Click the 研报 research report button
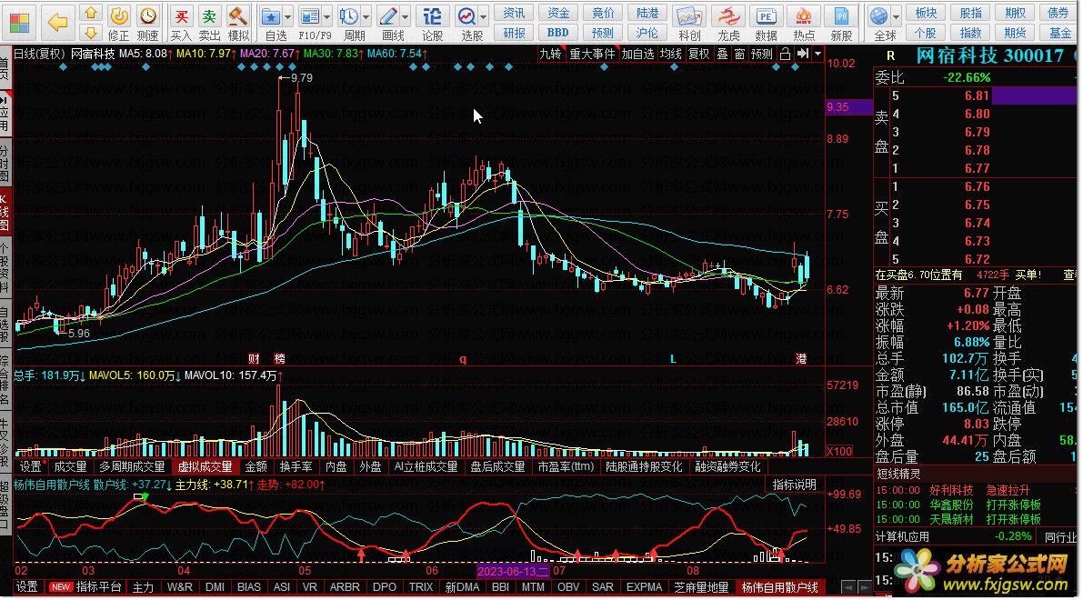The image size is (1083, 600). [x=515, y=33]
